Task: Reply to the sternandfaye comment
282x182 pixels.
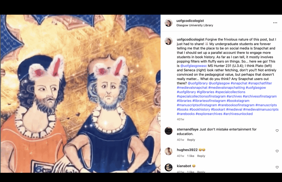Action: (x=191, y=140)
